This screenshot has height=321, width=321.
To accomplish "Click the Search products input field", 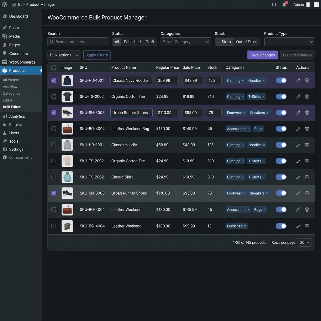I will pyautogui.click(x=78, y=42).
